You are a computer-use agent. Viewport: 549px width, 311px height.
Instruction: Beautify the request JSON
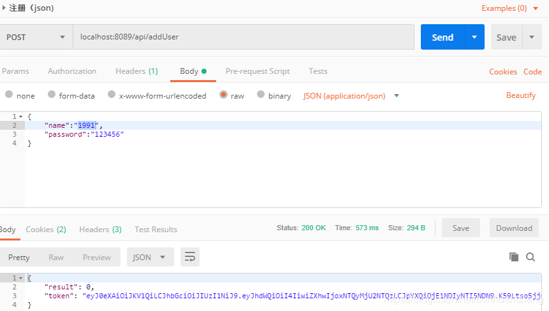521,95
